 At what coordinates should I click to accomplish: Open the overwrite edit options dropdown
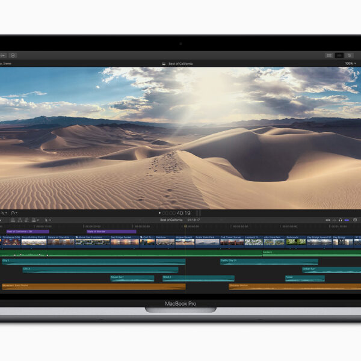coord(35,220)
